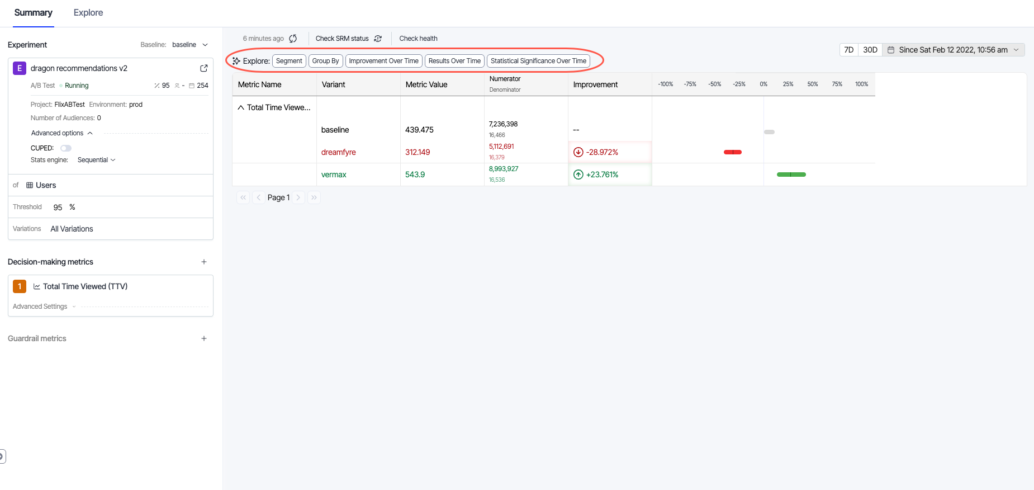This screenshot has height=490, width=1034.
Task: Switch to the Explore tab
Action: pos(88,13)
